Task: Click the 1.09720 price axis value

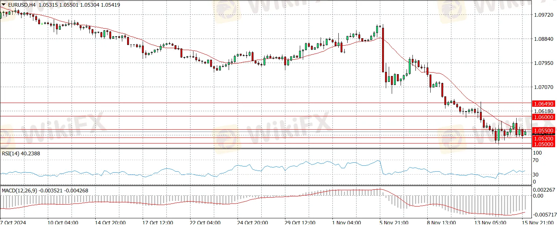Action: (544, 15)
